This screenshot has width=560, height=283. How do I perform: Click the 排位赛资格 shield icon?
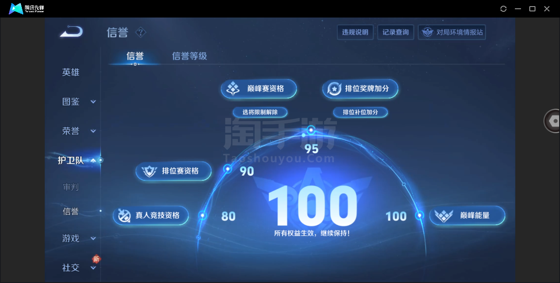click(150, 171)
